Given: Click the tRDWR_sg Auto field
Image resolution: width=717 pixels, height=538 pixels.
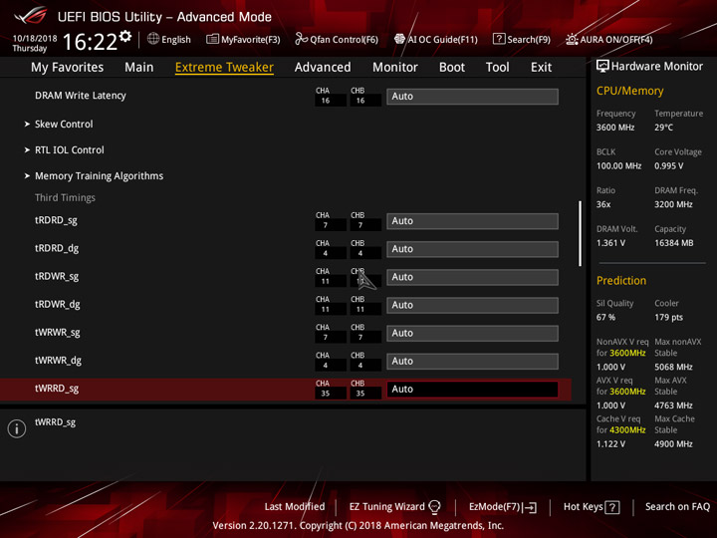Looking at the screenshot, I should pyautogui.click(x=472, y=277).
